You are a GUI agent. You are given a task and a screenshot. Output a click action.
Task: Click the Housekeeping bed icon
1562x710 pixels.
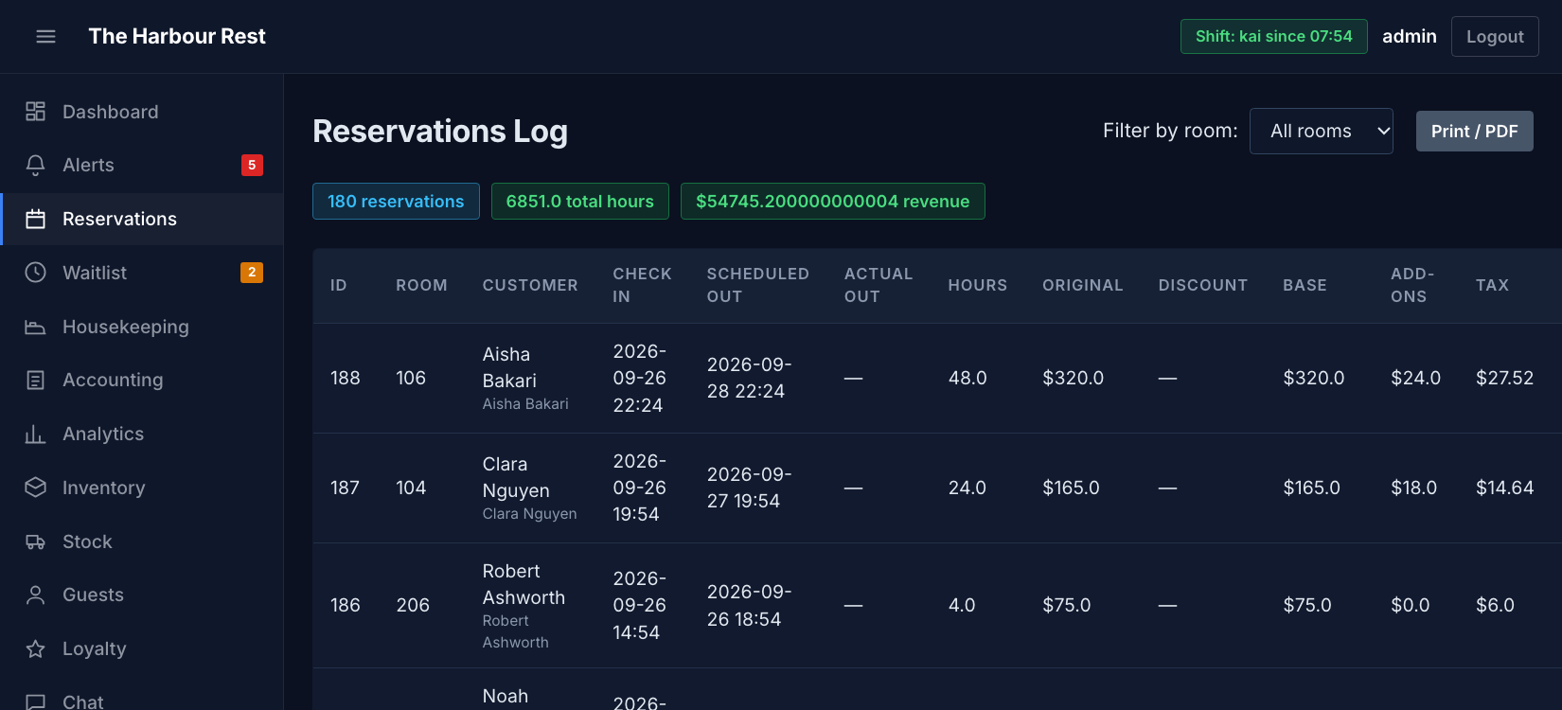[x=35, y=327]
